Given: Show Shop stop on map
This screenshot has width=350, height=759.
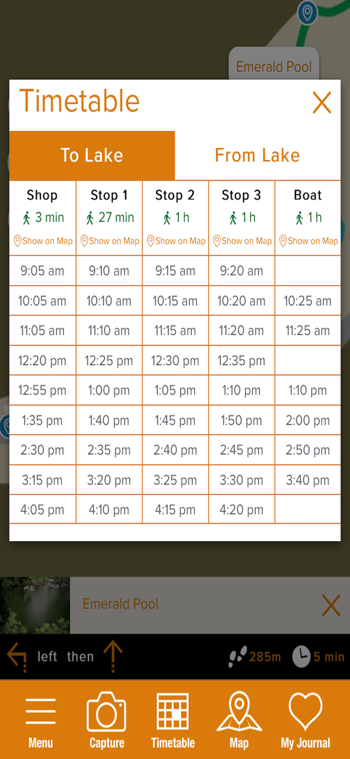Looking at the screenshot, I should [43, 241].
